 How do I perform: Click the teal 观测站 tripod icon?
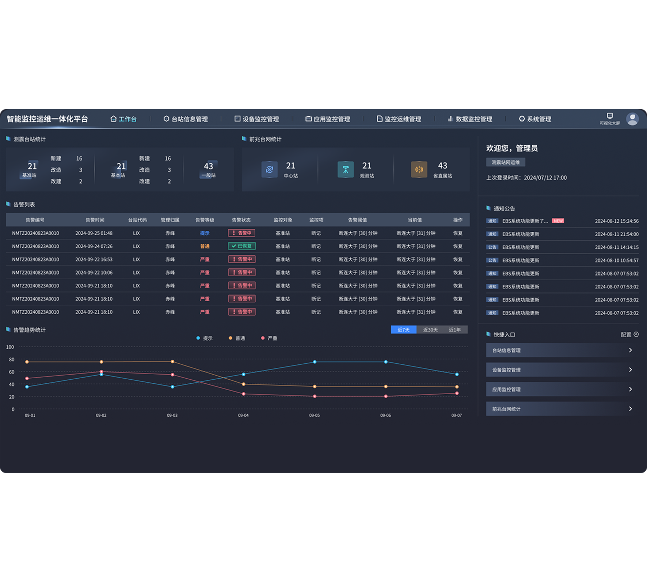pyautogui.click(x=346, y=169)
